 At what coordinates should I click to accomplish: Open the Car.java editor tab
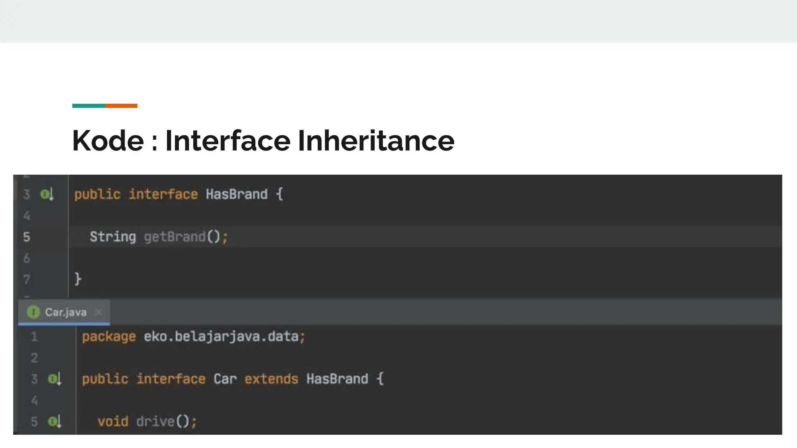tap(64, 312)
